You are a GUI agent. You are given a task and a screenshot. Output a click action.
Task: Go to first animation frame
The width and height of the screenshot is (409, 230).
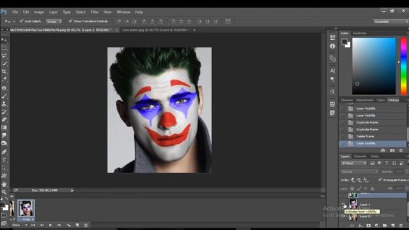click(x=33, y=225)
